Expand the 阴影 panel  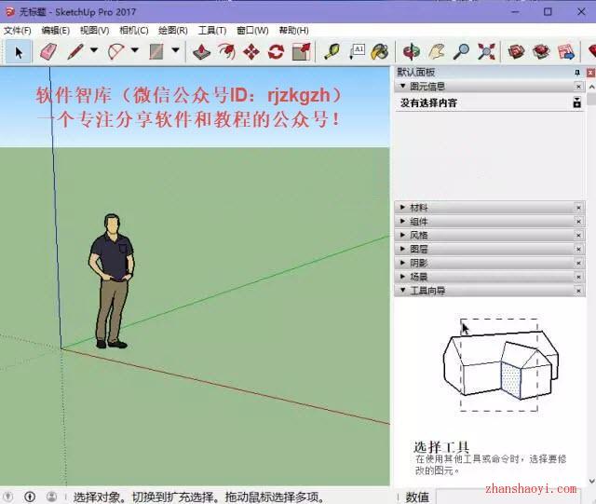pyautogui.click(x=402, y=263)
